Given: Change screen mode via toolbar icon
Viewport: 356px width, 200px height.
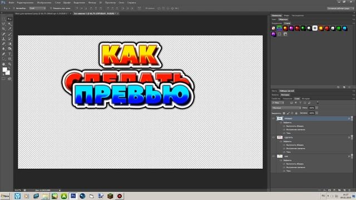Looking at the screenshot, I should click(x=9, y=79).
